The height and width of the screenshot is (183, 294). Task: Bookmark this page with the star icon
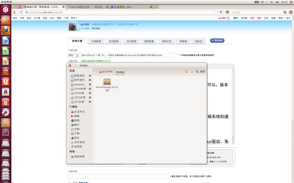215,12
